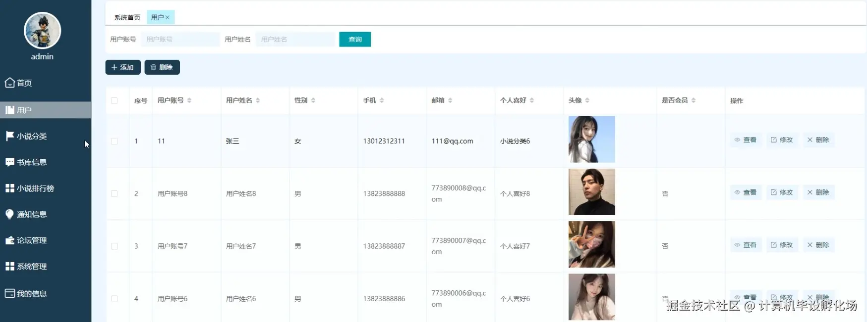
Task: Check the row for 用户账号8
Action: (115, 193)
